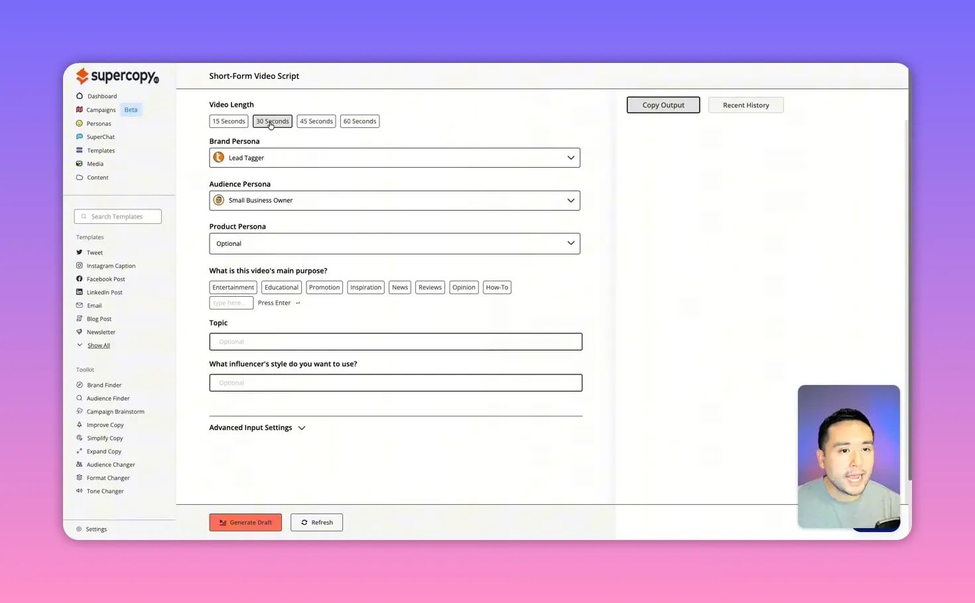The image size is (975, 603).
Task: Switch to Recent History view
Action: coord(746,105)
